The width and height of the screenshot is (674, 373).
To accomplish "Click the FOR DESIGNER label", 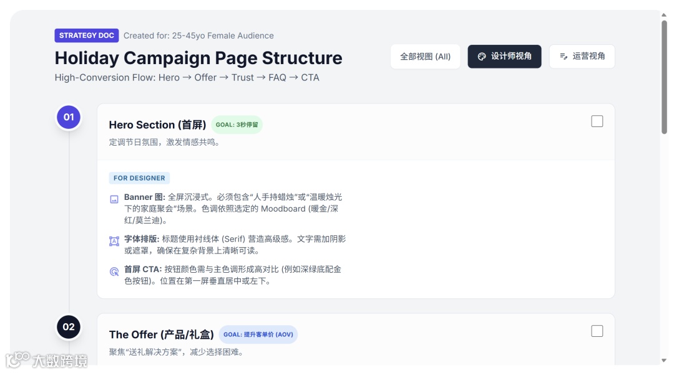I will click(x=139, y=178).
